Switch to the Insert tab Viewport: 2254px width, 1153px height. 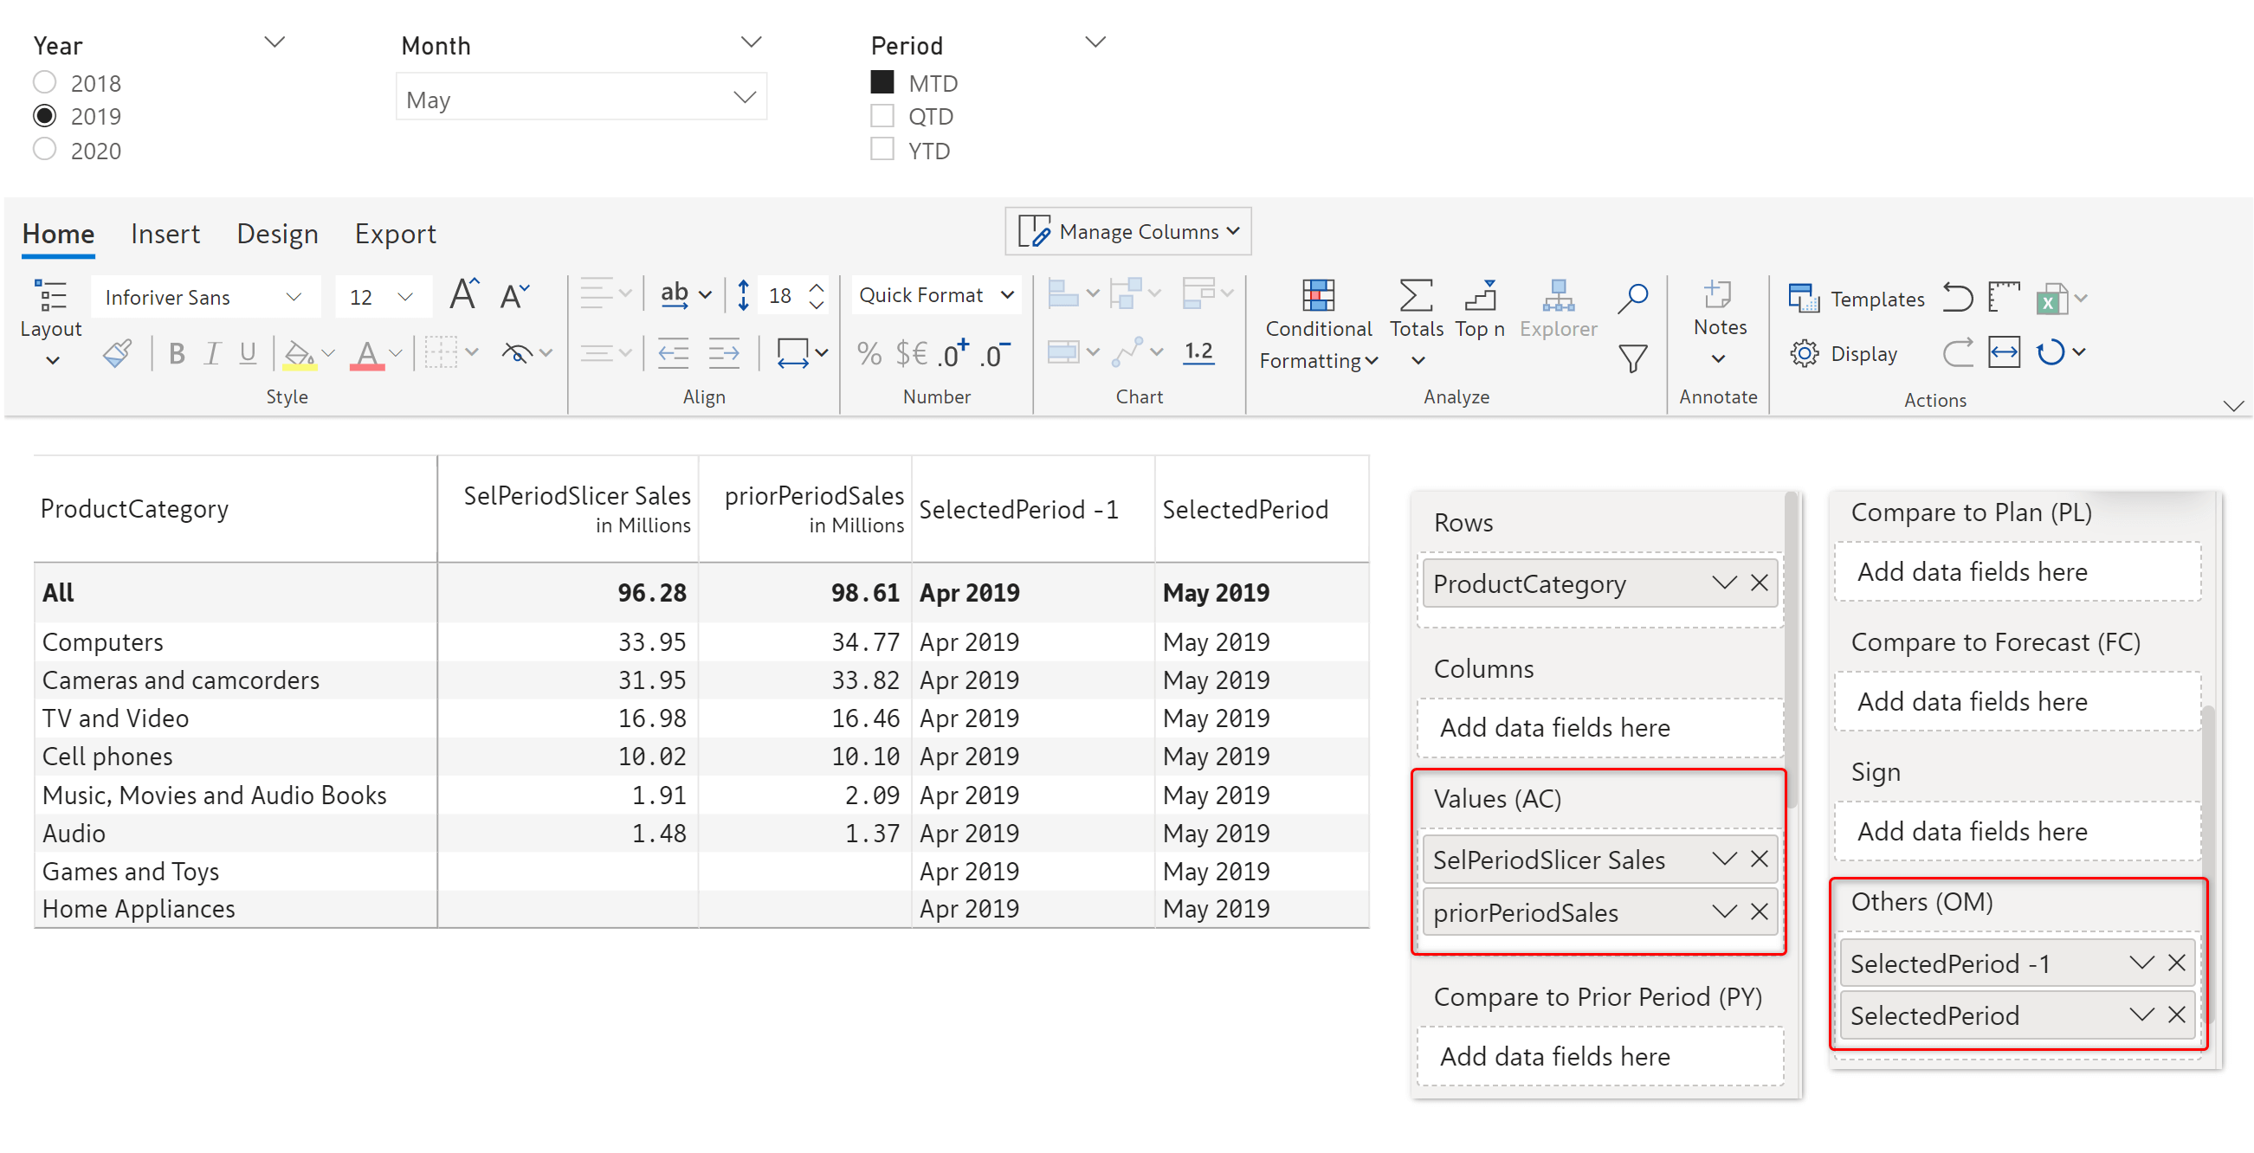(165, 234)
